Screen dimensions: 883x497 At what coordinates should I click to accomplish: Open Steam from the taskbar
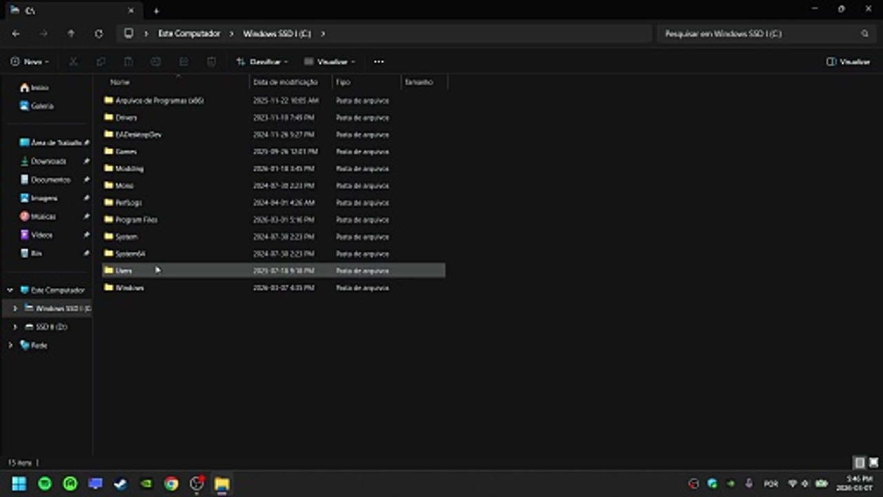(x=120, y=484)
